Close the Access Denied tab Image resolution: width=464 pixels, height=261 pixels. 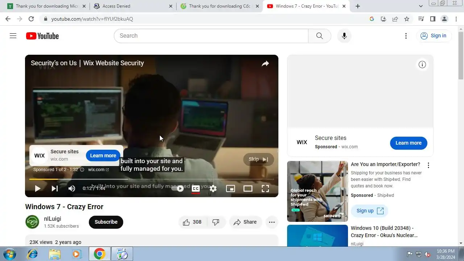(171, 6)
